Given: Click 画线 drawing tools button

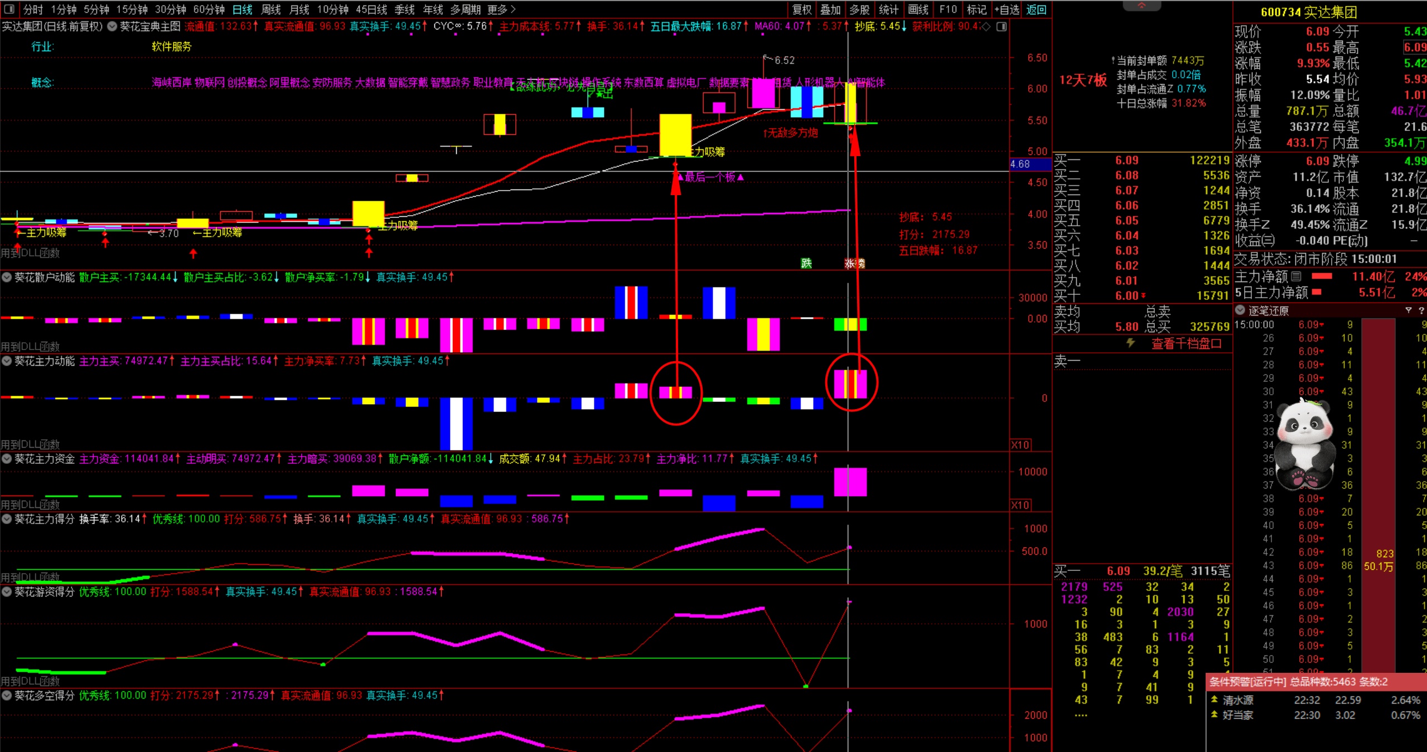Looking at the screenshot, I should pyautogui.click(x=918, y=9).
